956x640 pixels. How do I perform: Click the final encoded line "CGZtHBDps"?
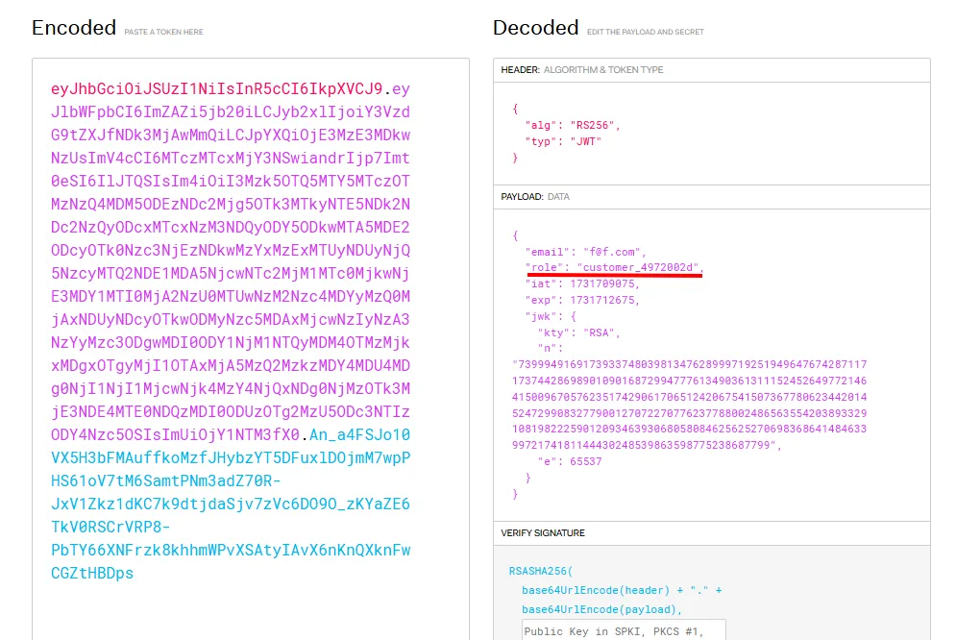tap(92, 573)
